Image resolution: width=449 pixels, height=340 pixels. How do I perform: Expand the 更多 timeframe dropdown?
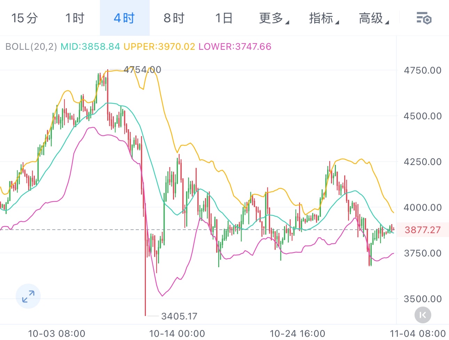274,18
